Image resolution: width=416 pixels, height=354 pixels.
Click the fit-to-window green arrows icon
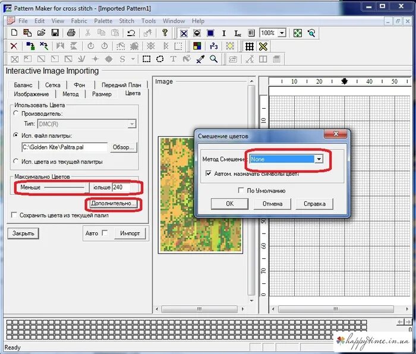[x=298, y=33]
